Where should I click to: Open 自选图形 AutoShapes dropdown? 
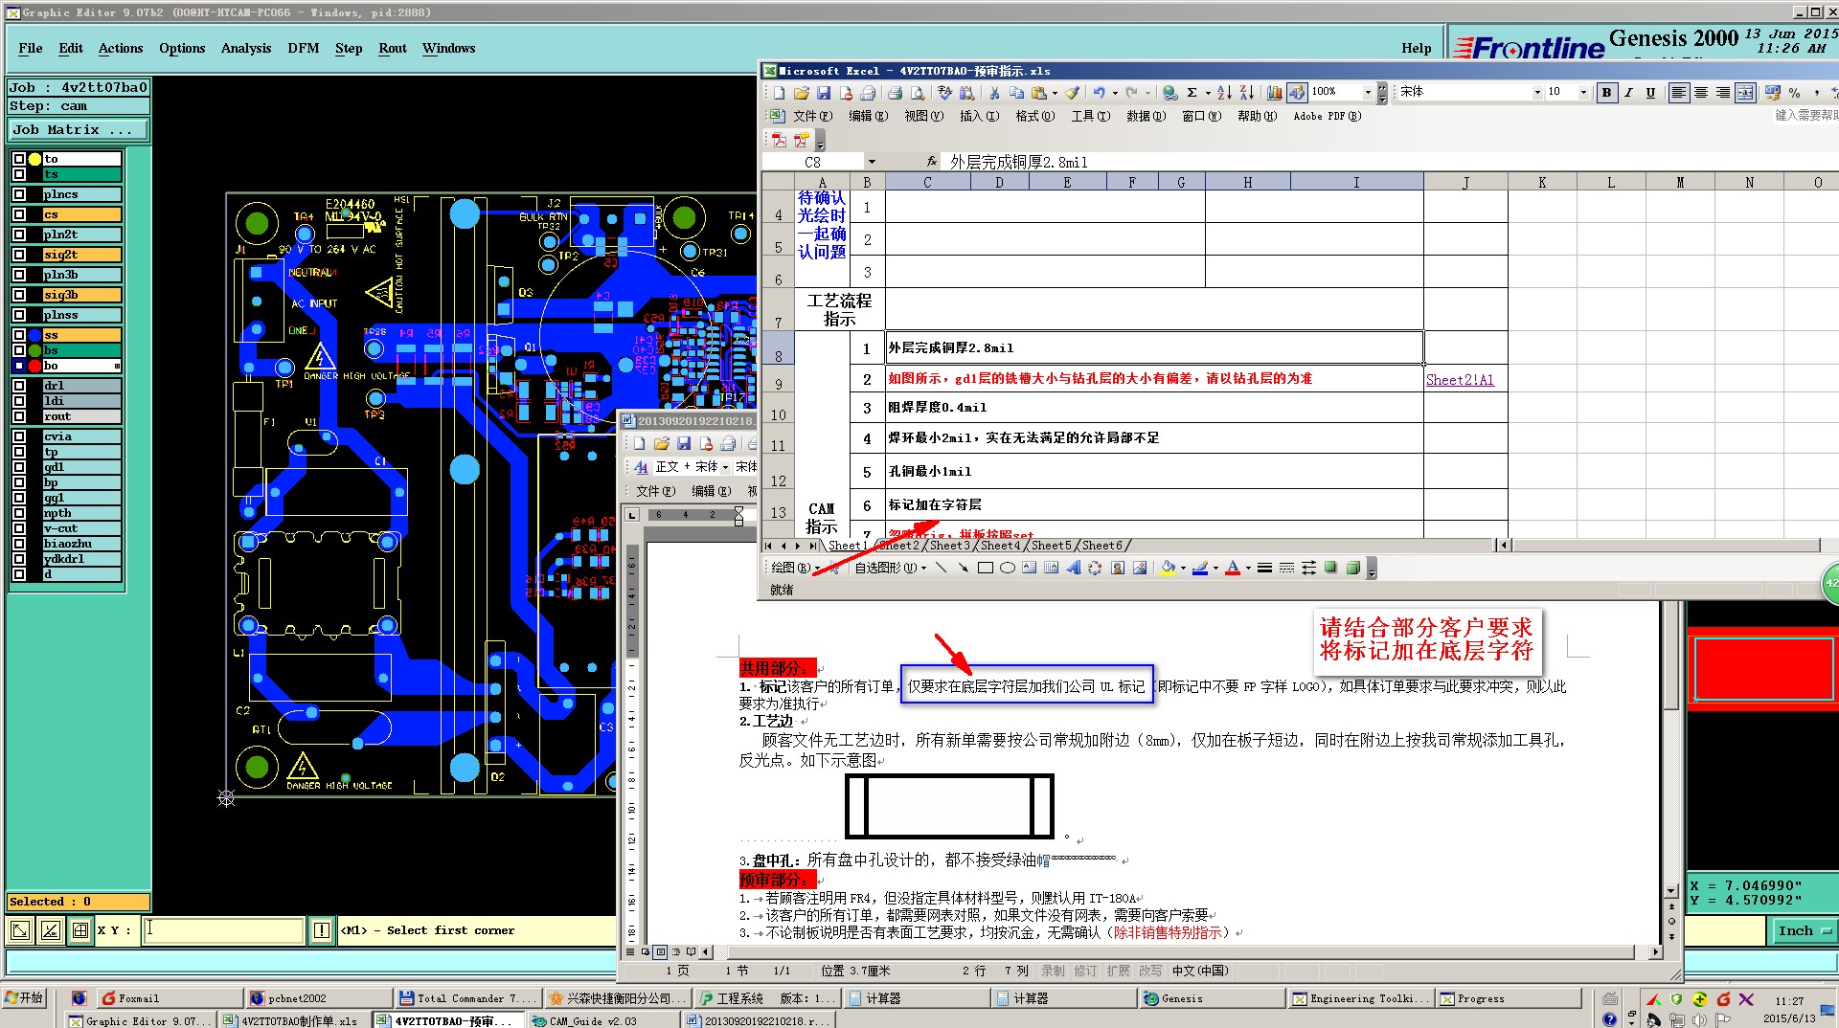[x=891, y=568]
